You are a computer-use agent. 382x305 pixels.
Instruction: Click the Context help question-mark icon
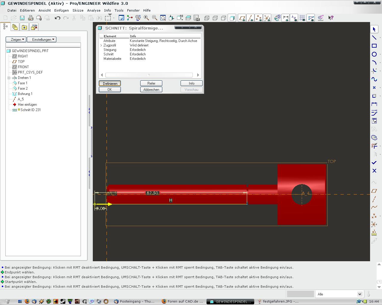331,18
